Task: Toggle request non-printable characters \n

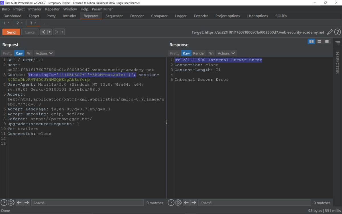Action: (x=29, y=53)
